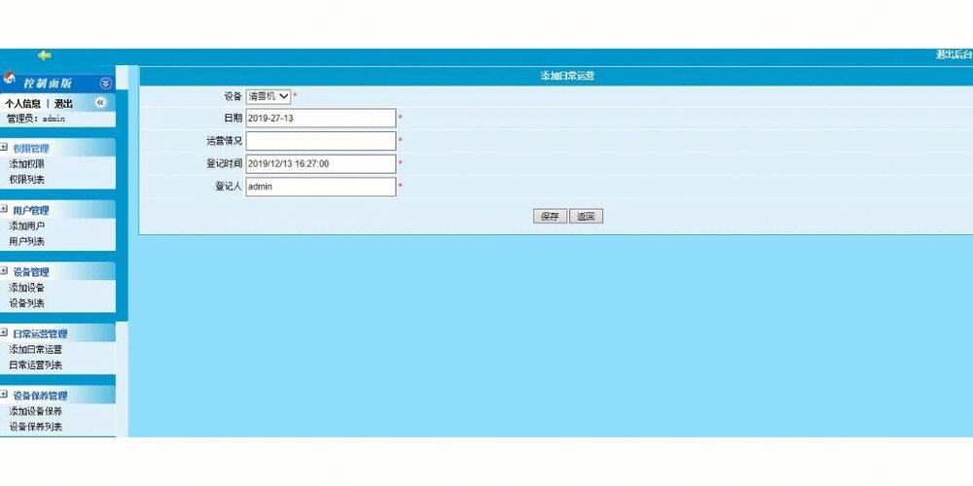Click 退出后台 at top right
Image resolution: width=973 pixels, height=486 pixels.
coord(954,54)
